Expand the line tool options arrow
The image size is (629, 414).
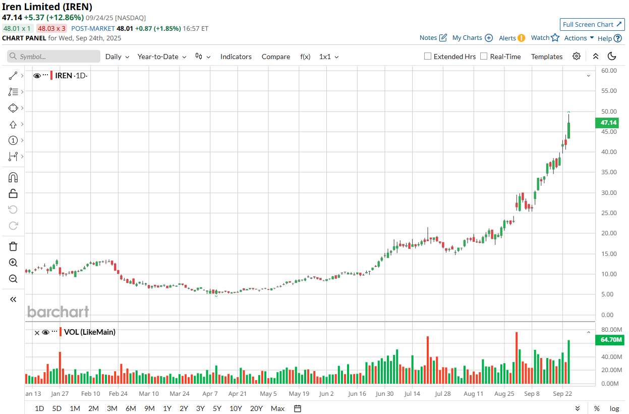tap(22, 76)
